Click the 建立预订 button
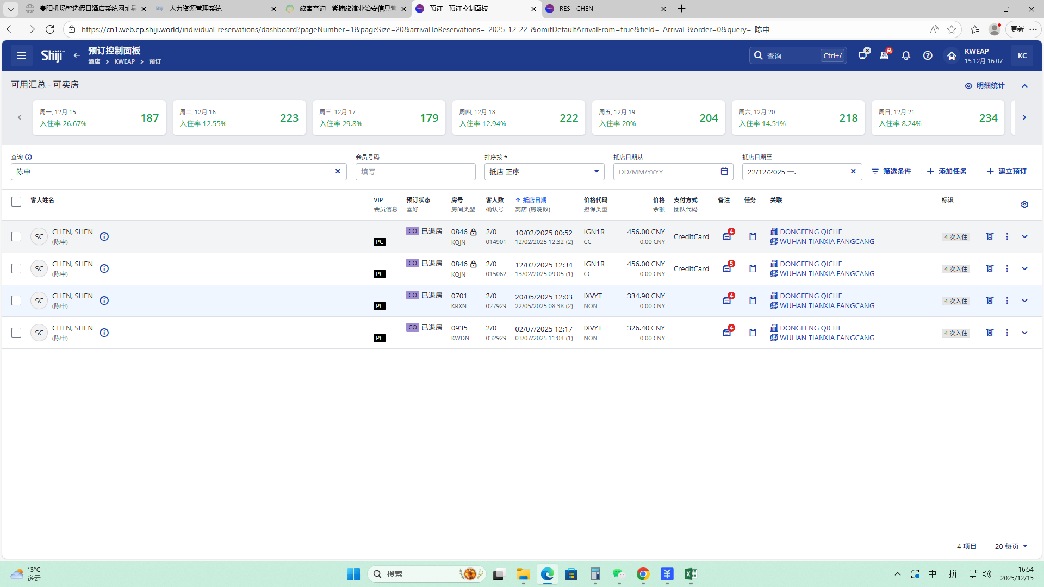This screenshot has height=587, width=1044. click(1006, 171)
